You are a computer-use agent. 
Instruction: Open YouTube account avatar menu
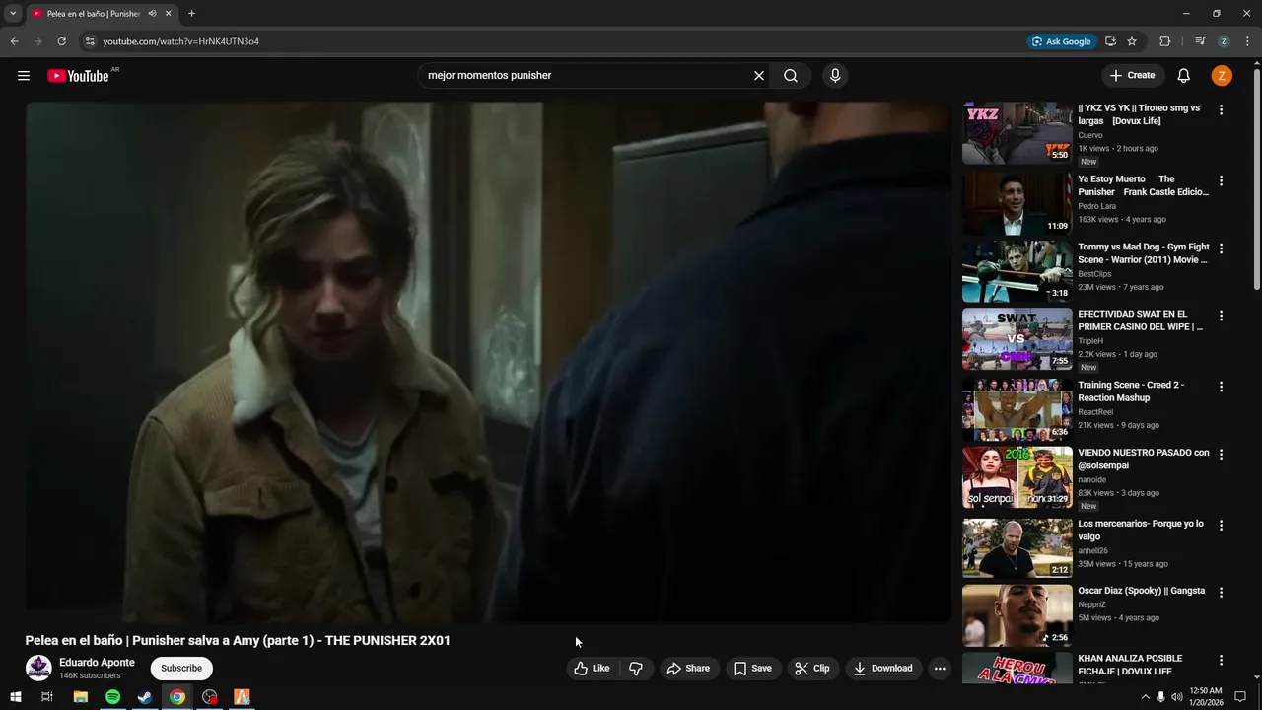pyautogui.click(x=1222, y=76)
